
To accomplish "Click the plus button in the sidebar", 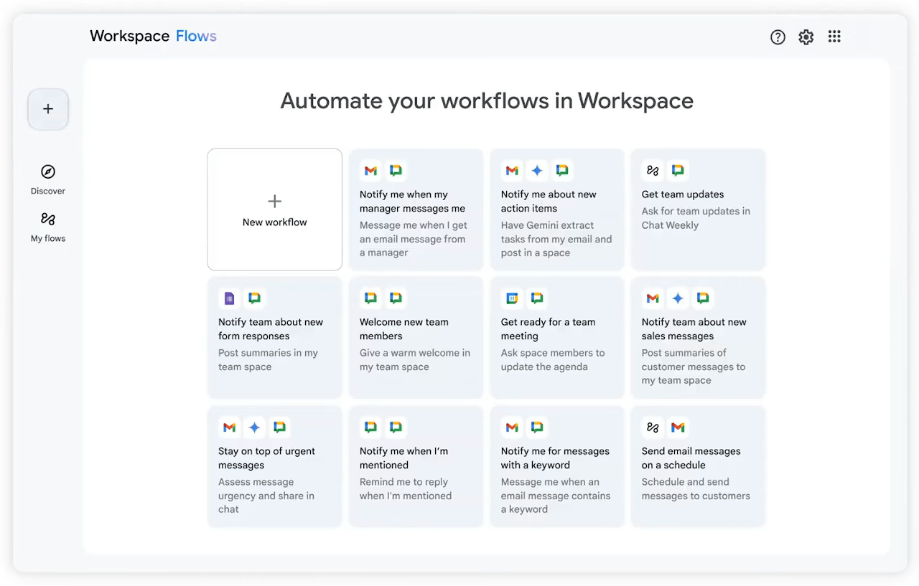I will (48, 109).
